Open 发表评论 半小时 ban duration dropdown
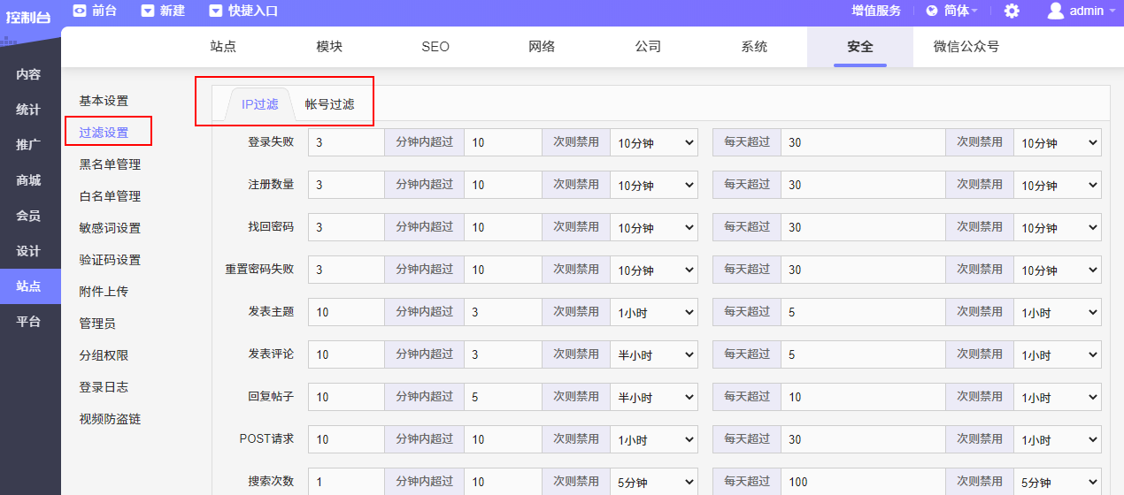 (653, 354)
